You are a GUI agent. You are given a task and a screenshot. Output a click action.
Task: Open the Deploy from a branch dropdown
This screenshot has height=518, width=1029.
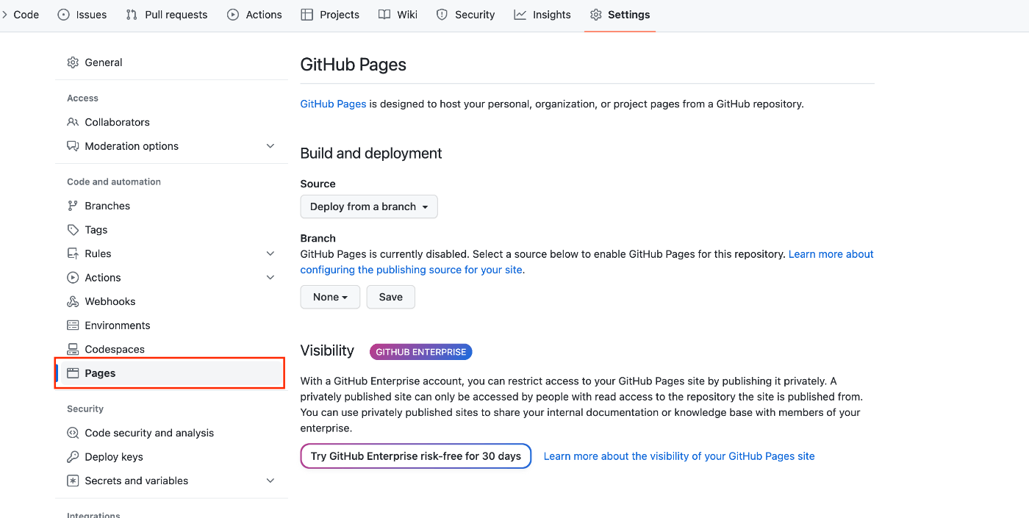coord(369,206)
